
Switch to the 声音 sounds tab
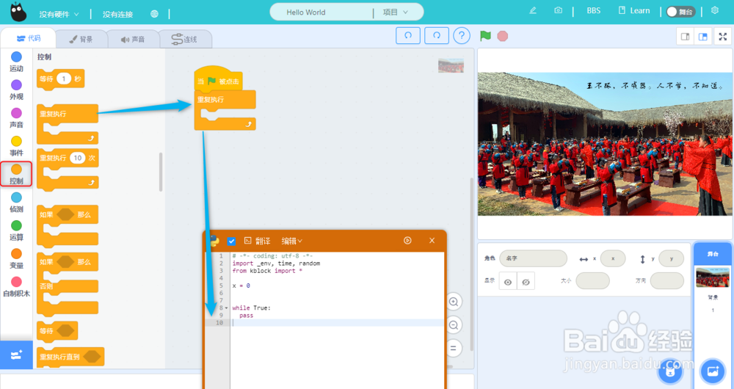click(133, 40)
